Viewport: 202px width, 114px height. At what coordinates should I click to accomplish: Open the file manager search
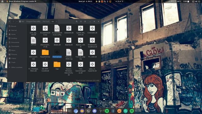[x=77, y=22]
